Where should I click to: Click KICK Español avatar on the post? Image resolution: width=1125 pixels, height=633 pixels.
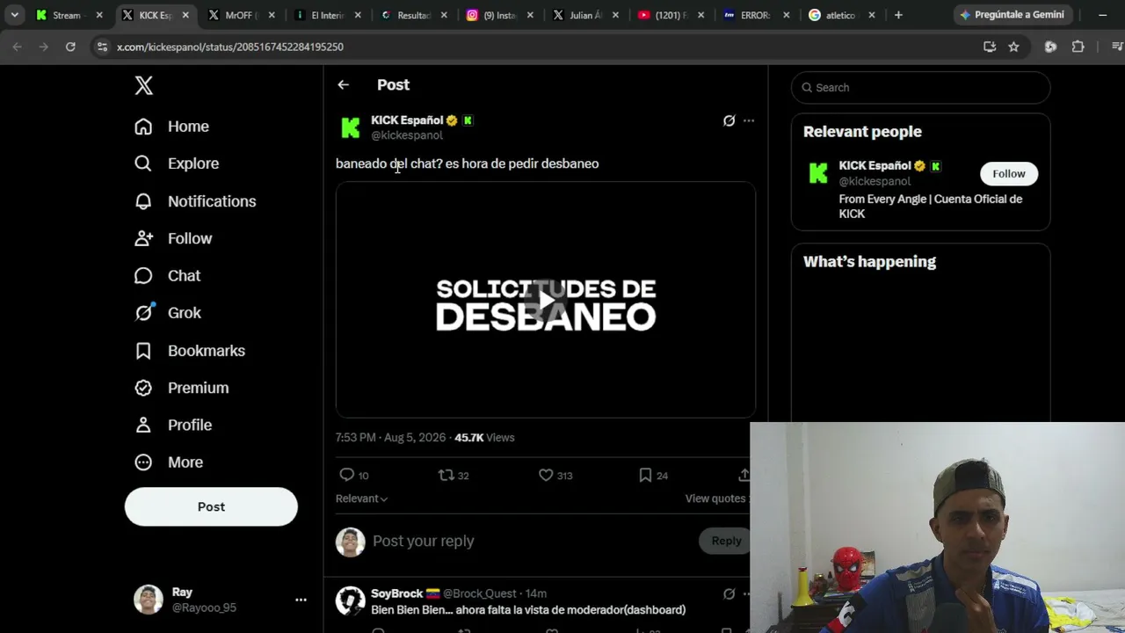pos(350,127)
